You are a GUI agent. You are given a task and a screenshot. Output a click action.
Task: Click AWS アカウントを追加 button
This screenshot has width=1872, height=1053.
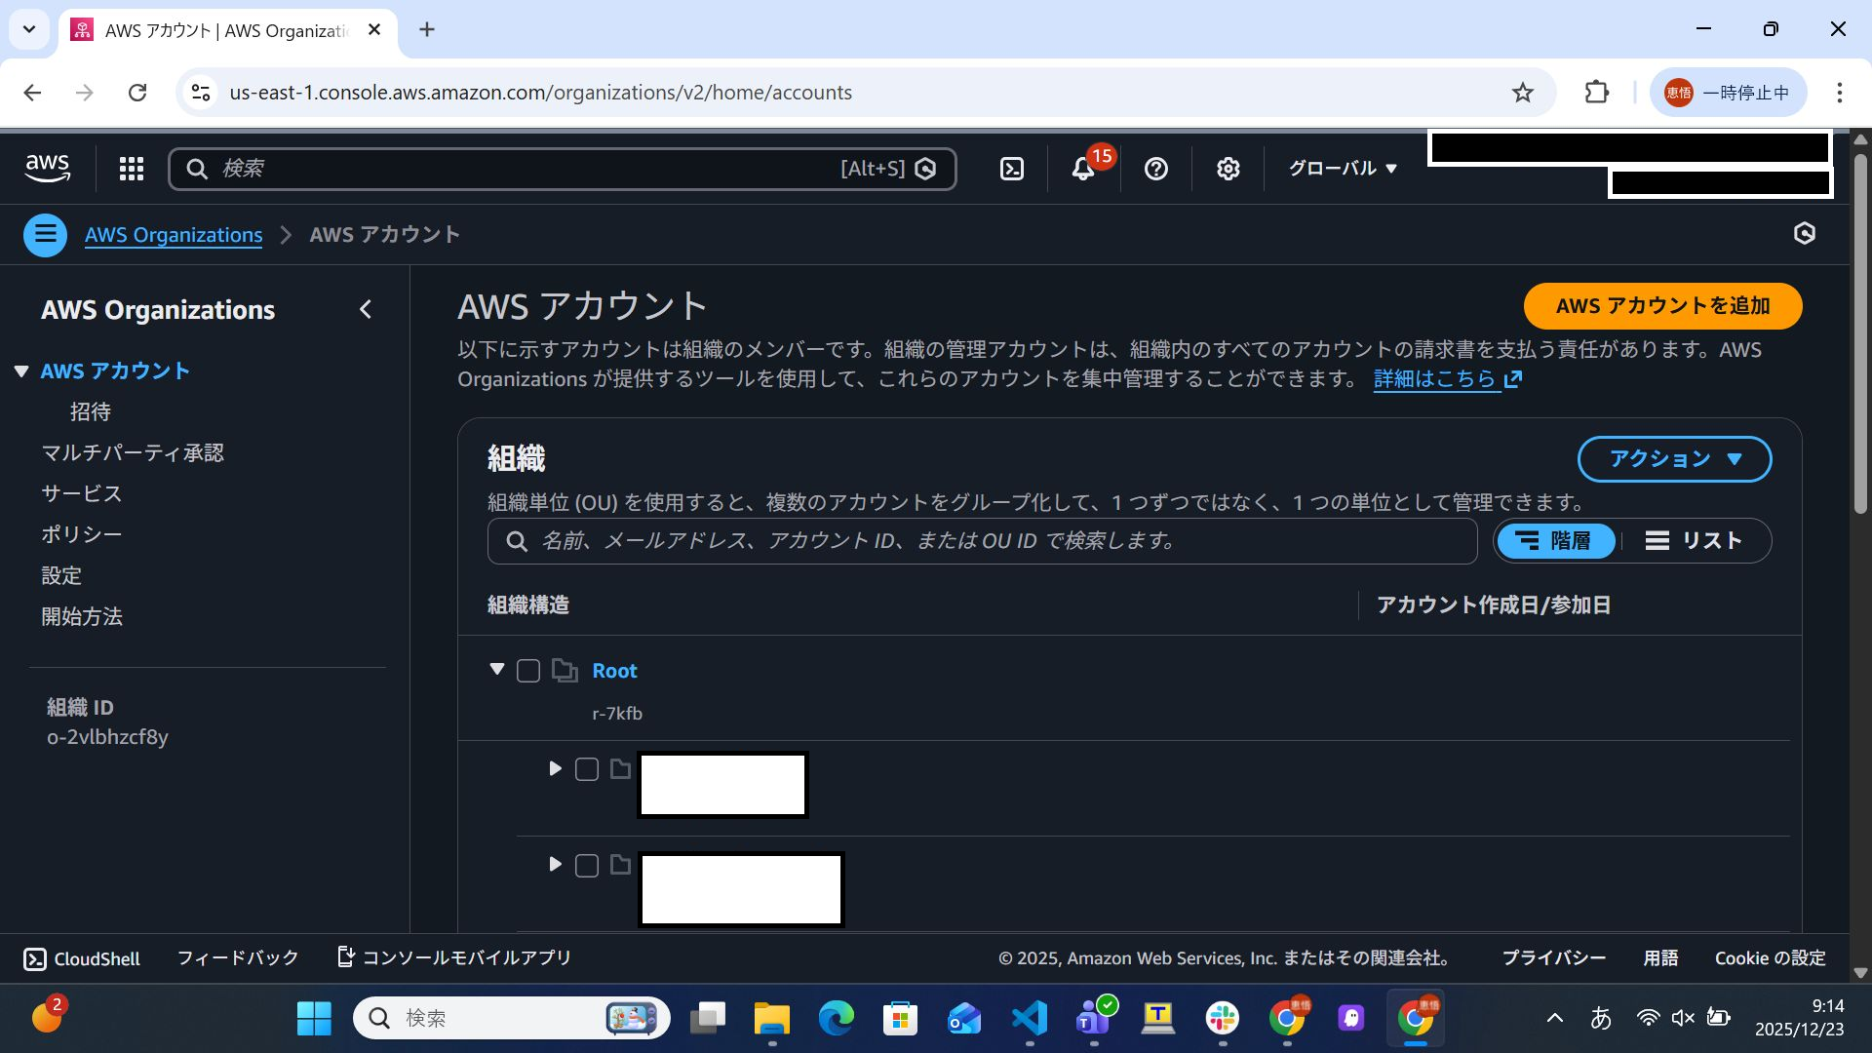[x=1662, y=306]
